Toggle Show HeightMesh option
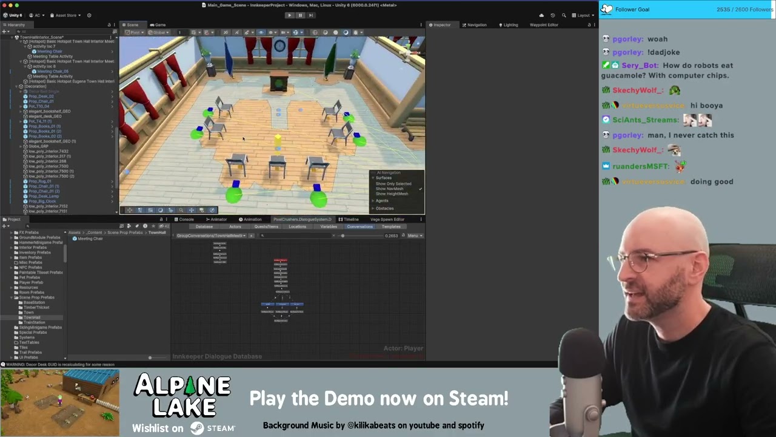 392,194
